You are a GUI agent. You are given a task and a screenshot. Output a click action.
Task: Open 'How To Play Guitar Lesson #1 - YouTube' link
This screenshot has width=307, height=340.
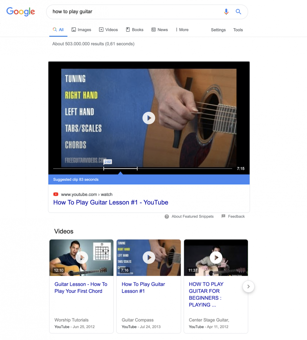[x=111, y=202]
